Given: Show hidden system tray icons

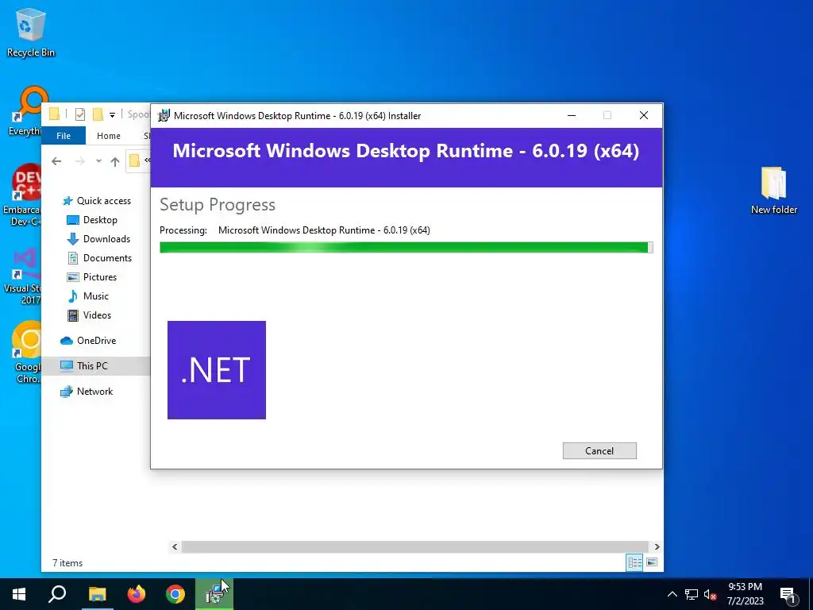Looking at the screenshot, I should [672, 594].
